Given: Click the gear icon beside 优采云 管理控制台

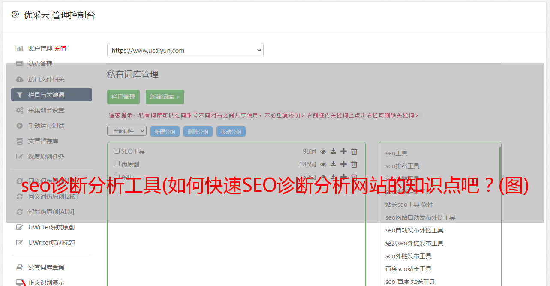Looking at the screenshot, I should (x=15, y=15).
